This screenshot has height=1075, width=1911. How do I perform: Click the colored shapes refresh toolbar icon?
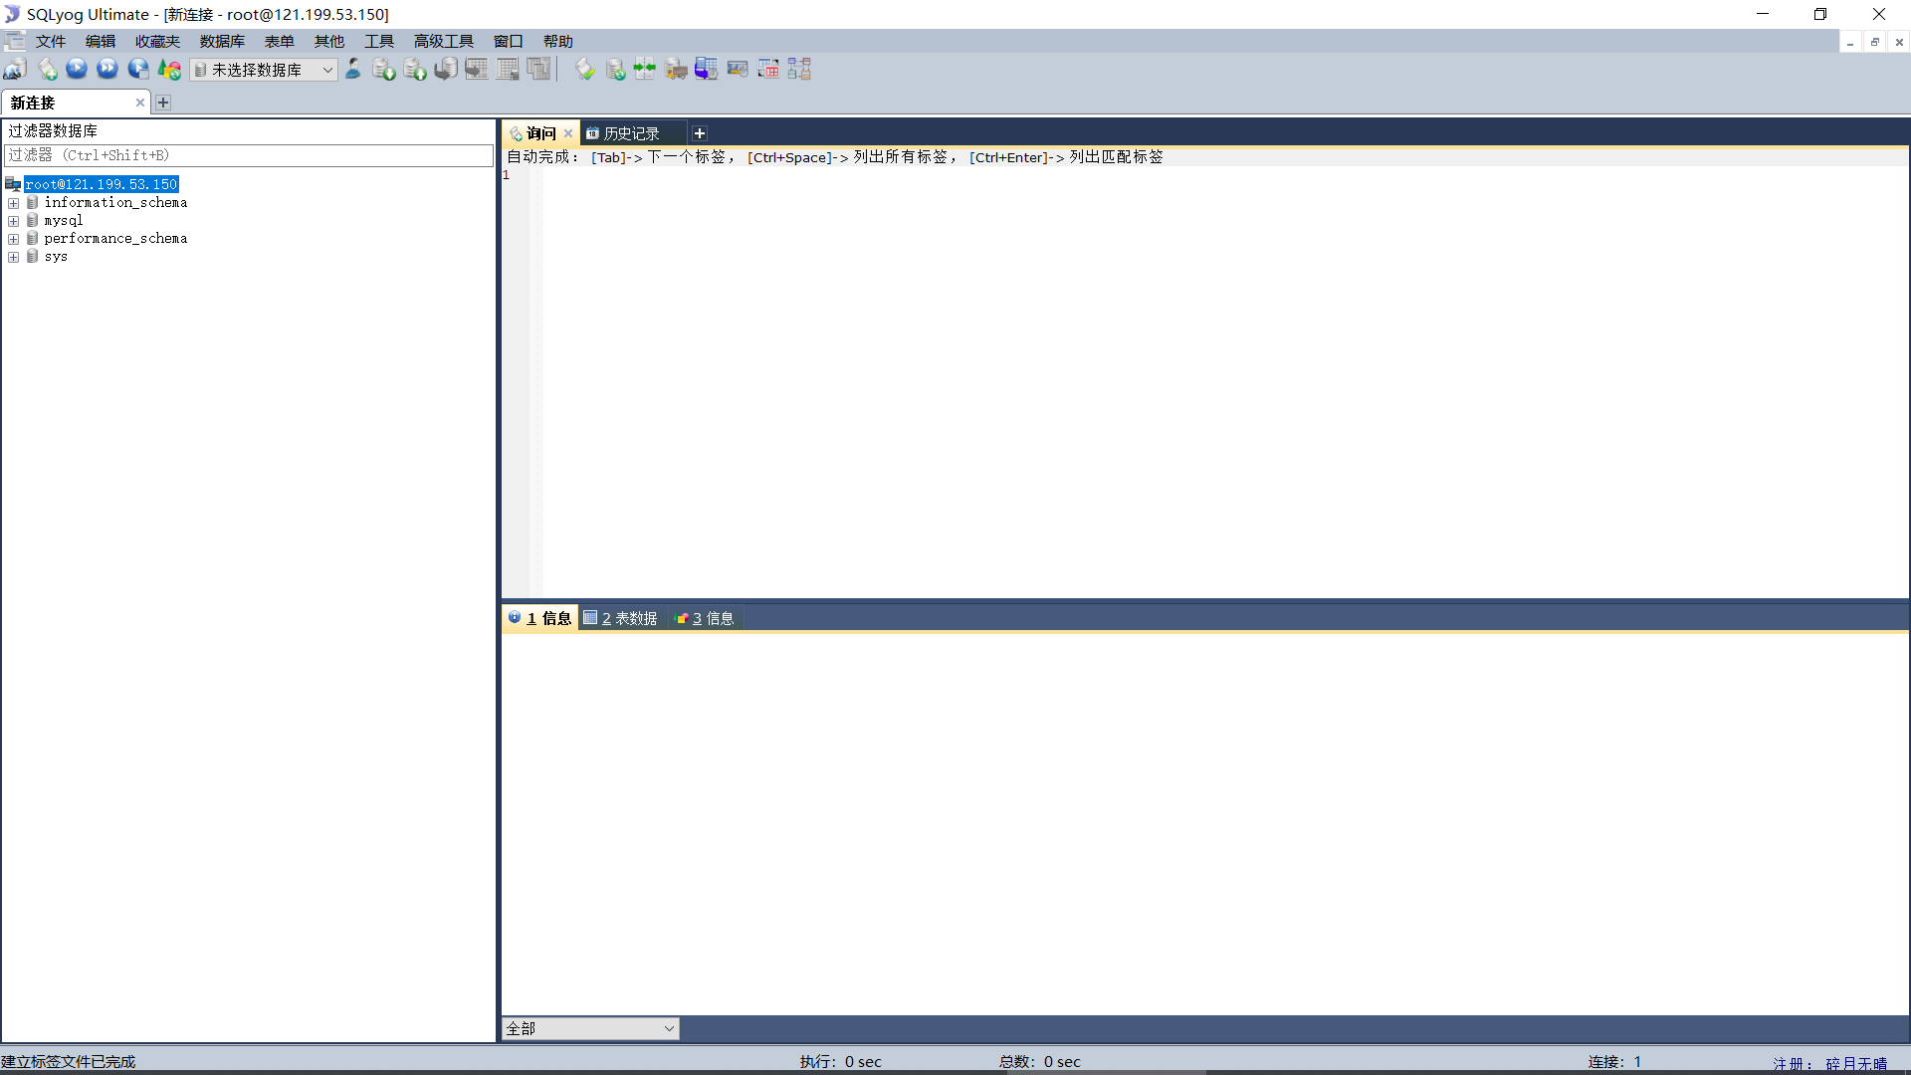click(169, 69)
